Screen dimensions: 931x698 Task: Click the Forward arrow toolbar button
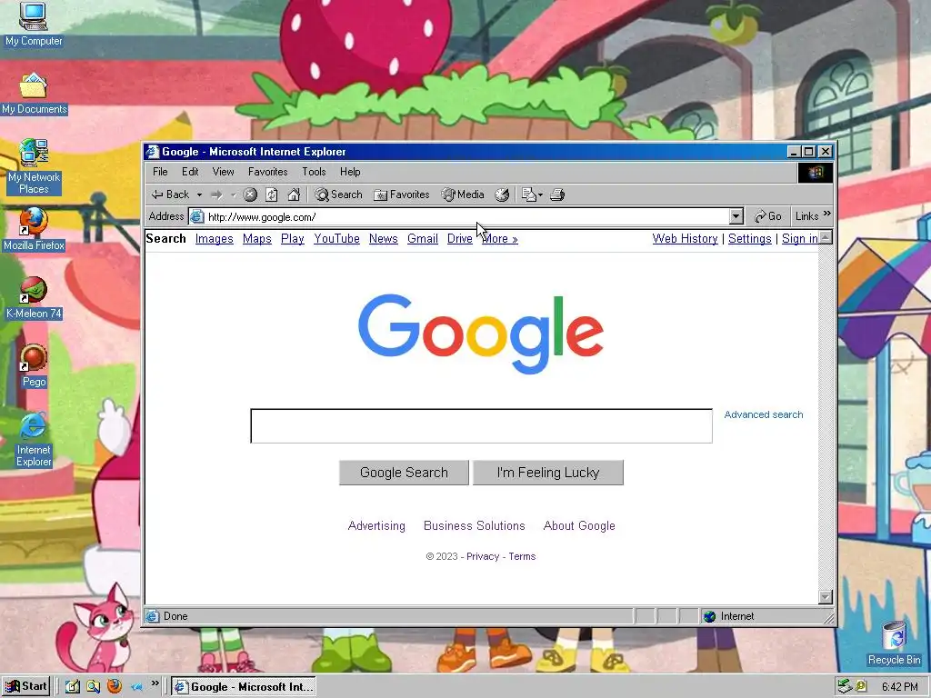[x=216, y=194]
